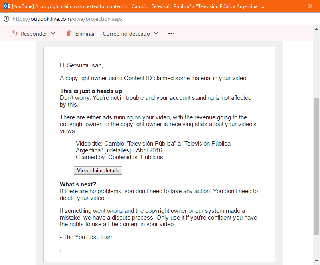Click the 'Hi Setsumi -san,' greeting text
Viewport: 320px width, 265px height.
click(81, 65)
